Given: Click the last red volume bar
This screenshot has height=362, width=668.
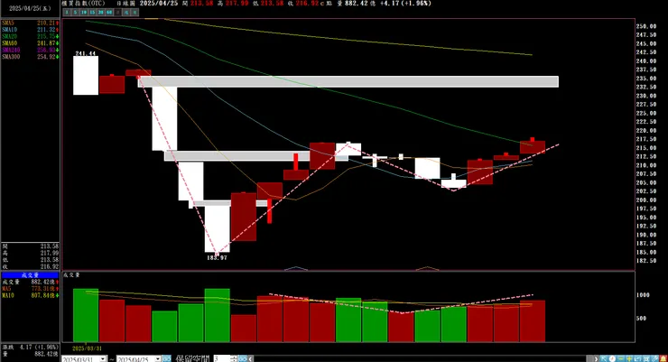Looking at the screenshot, I should point(533,321).
